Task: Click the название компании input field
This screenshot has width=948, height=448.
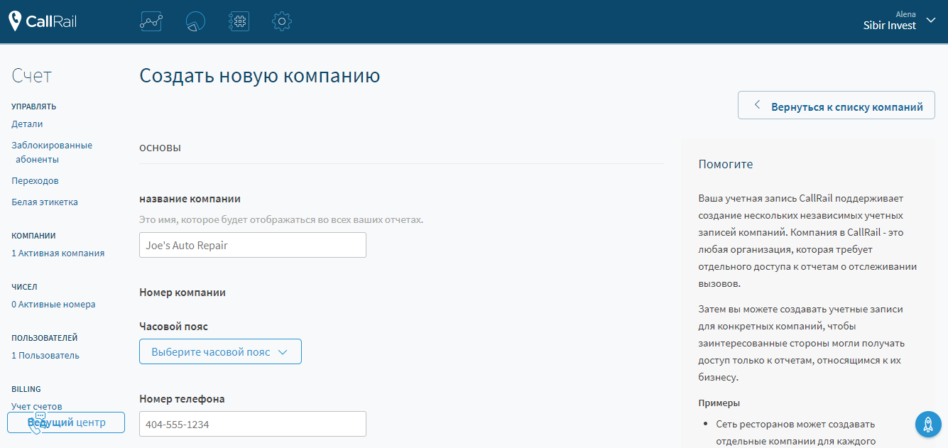Action: click(252, 244)
